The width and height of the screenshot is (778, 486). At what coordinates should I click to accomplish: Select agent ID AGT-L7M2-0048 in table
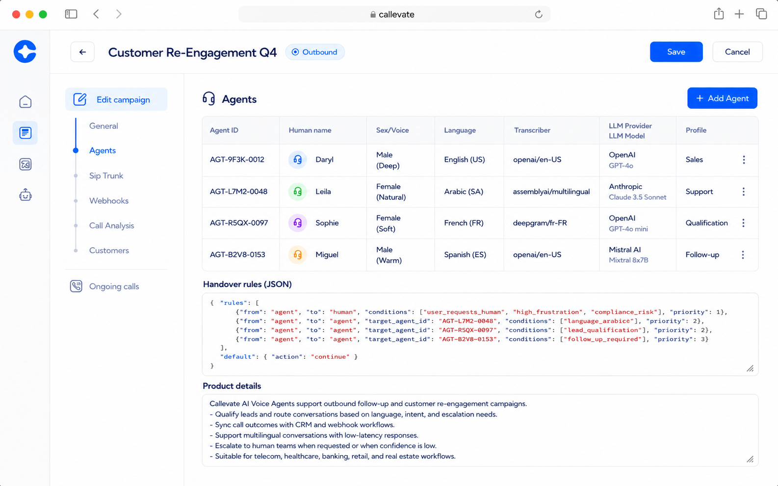(x=238, y=192)
